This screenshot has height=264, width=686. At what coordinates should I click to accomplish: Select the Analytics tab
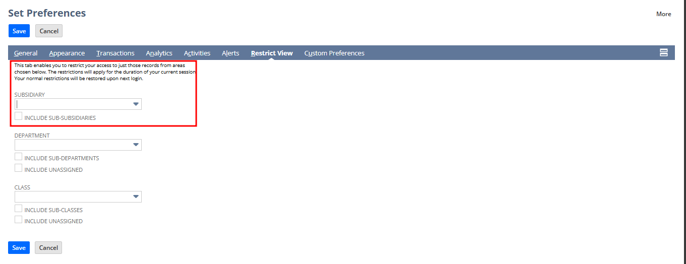click(159, 53)
